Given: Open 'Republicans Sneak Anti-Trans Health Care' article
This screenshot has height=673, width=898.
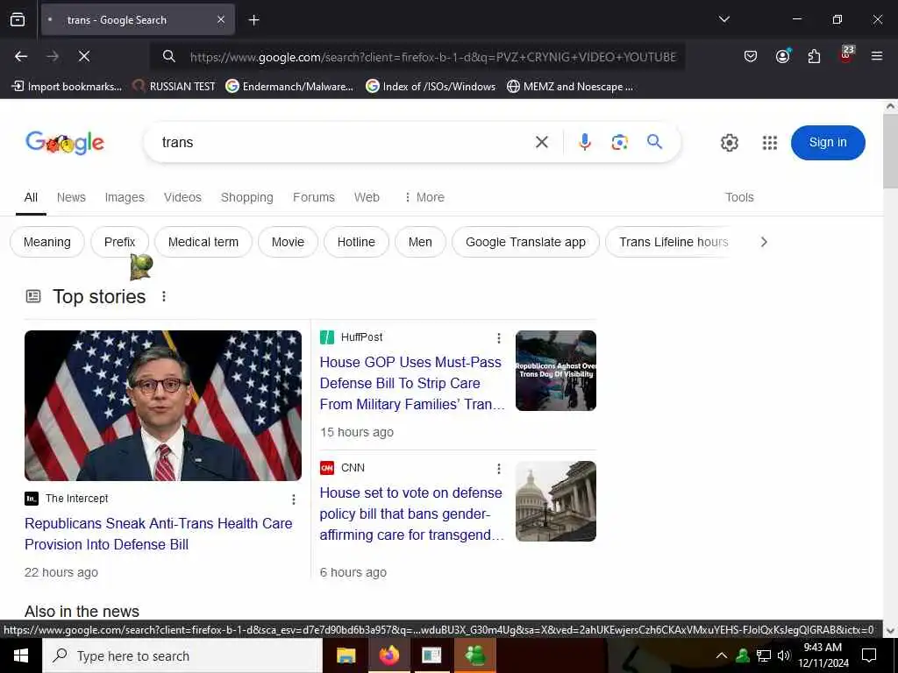Looking at the screenshot, I should (159, 534).
